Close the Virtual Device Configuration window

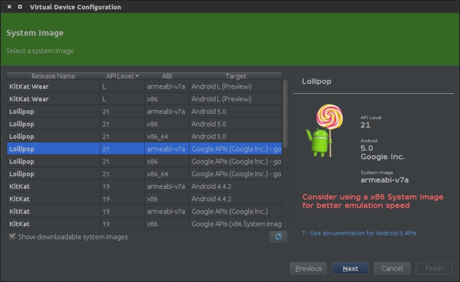tap(9, 6)
